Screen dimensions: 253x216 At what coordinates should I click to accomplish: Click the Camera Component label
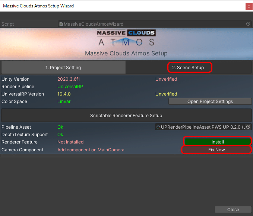[x=22, y=150]
